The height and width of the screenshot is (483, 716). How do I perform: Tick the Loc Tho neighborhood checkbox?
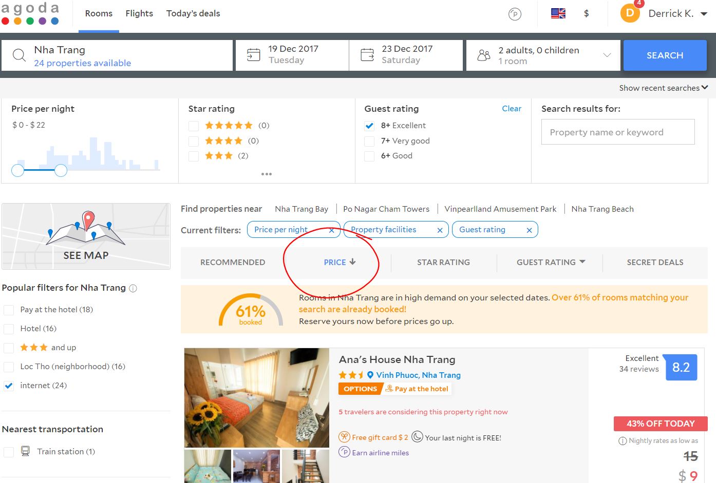[9, 367]
